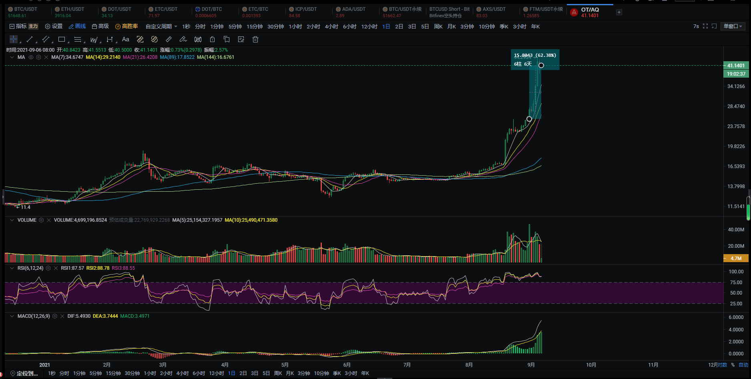Select the rectangle shape tool
Viewport: 751px width, 379px height.
pyautogui.click(x=62, y=39)
